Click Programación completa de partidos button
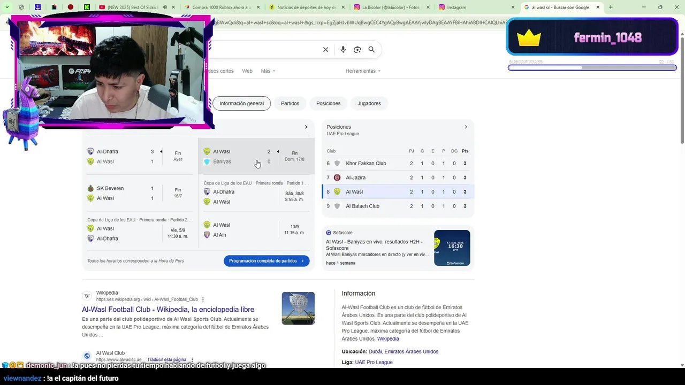This screenshot has height=385, width=685. 267,261
